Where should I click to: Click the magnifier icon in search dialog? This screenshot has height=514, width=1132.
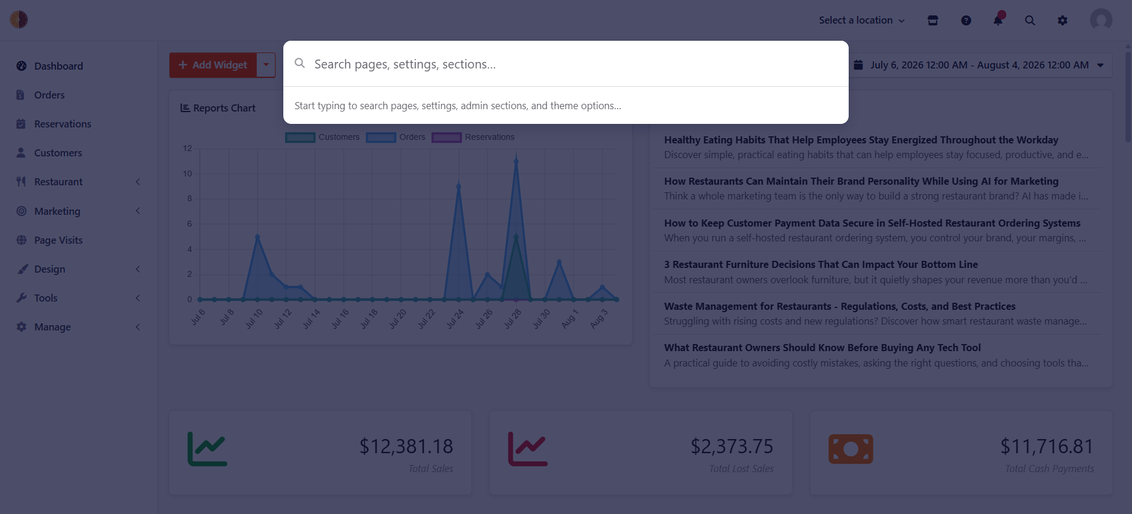pos(300,63)
